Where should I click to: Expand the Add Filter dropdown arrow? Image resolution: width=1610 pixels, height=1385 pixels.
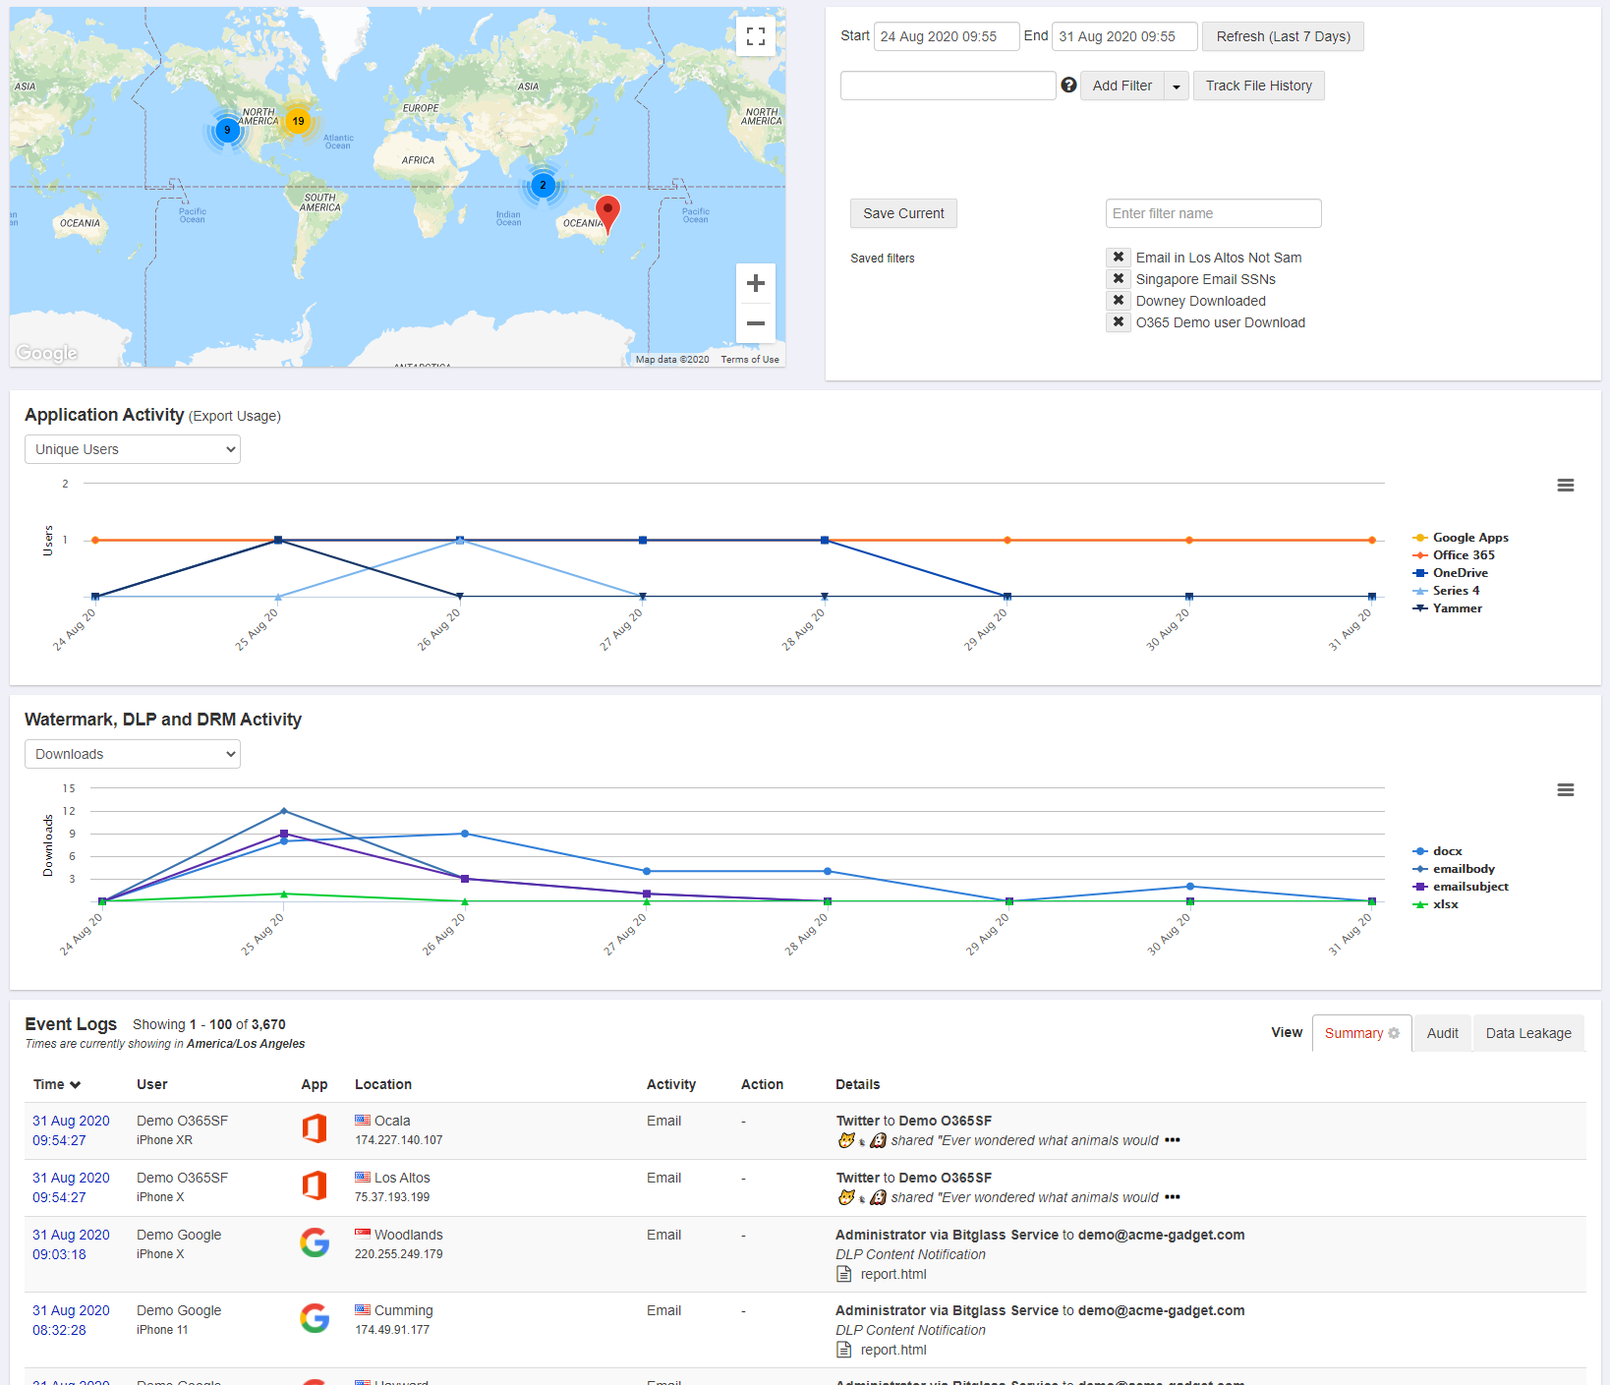(x=1177, y=87)
